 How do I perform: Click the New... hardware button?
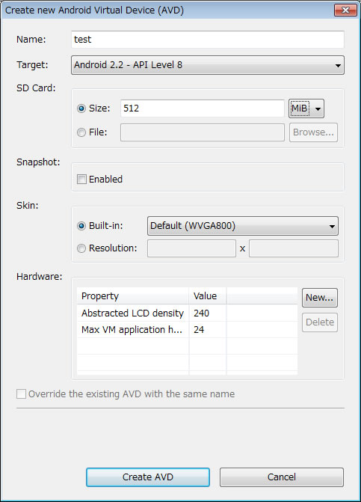pos(320,298)
